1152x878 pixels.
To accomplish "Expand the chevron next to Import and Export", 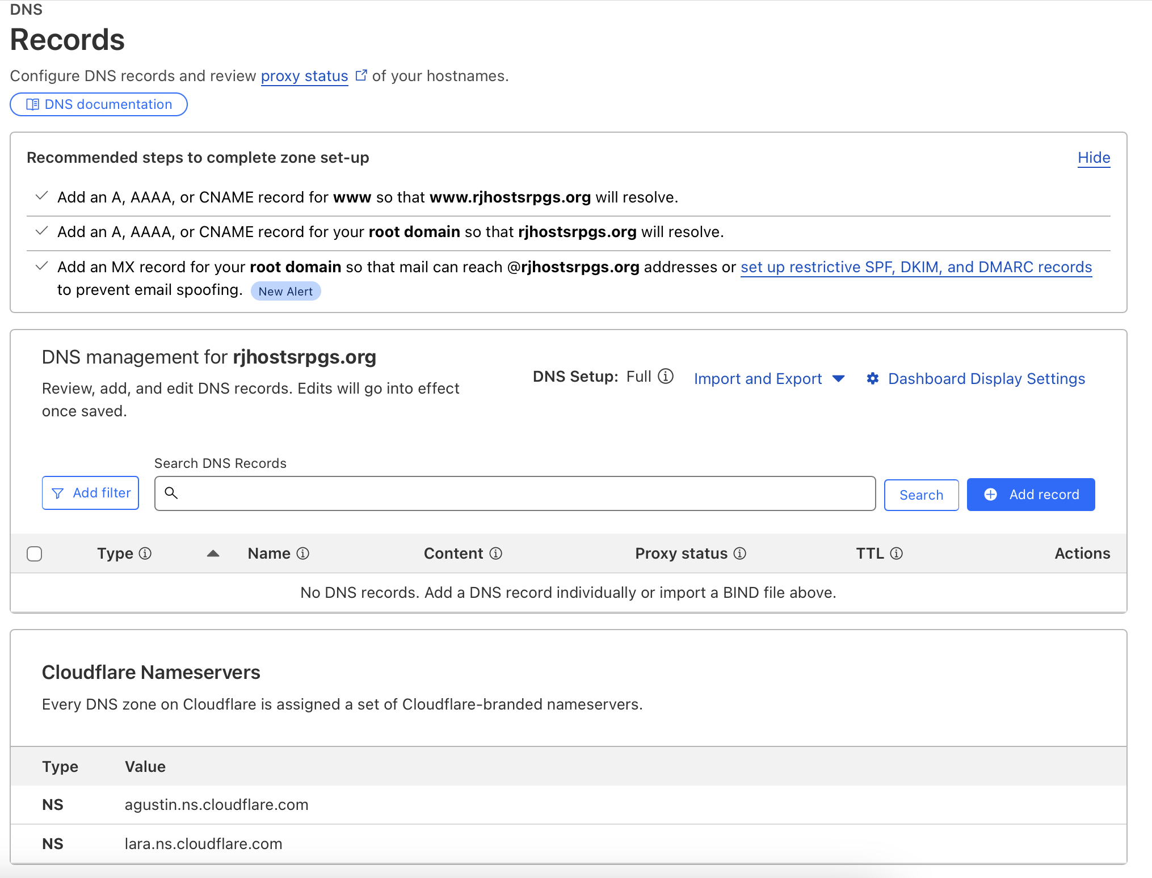I will click(839, 379).
